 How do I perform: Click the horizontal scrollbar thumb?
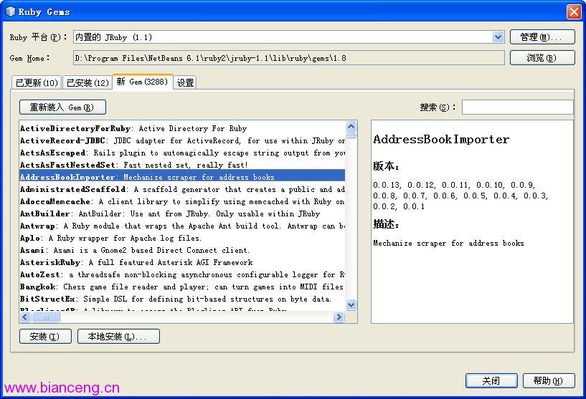[45, 317]
